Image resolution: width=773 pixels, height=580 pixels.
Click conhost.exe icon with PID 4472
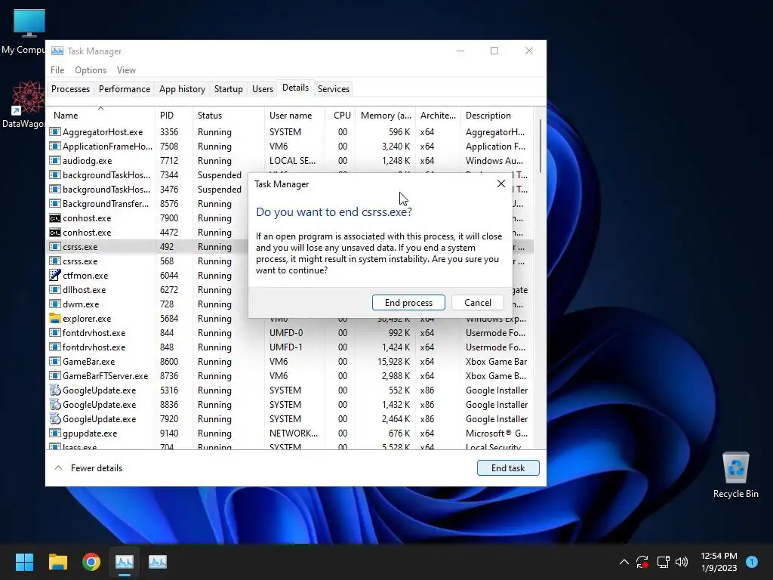click(54, 233)
